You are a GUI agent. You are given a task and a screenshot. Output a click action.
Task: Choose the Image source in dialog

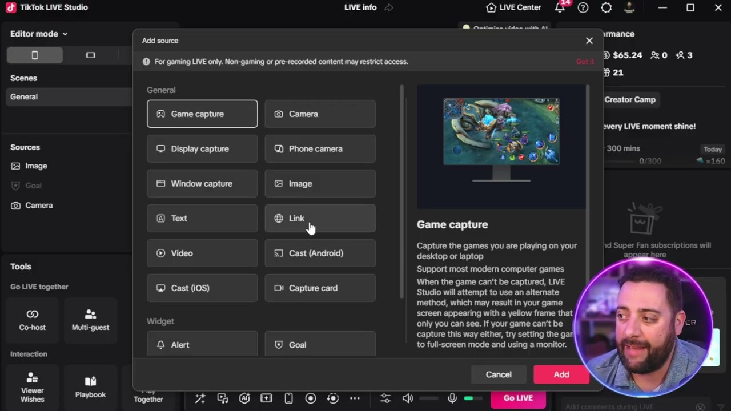coord(320,183)
